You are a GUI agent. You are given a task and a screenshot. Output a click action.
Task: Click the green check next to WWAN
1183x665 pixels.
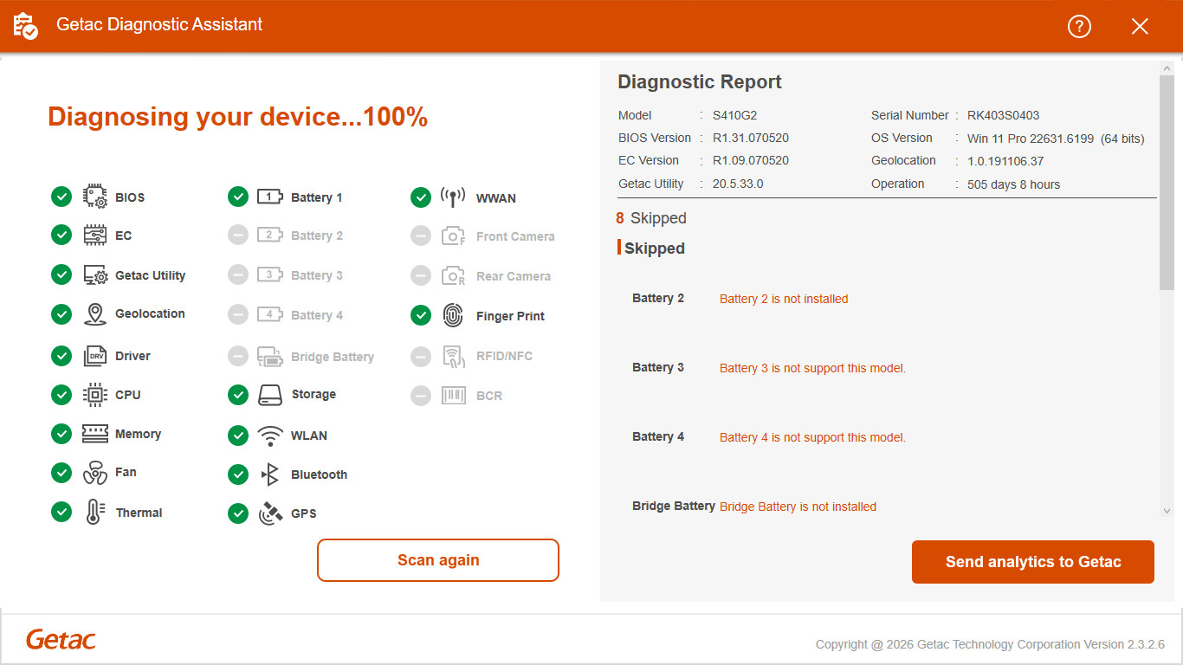[421, 197]
